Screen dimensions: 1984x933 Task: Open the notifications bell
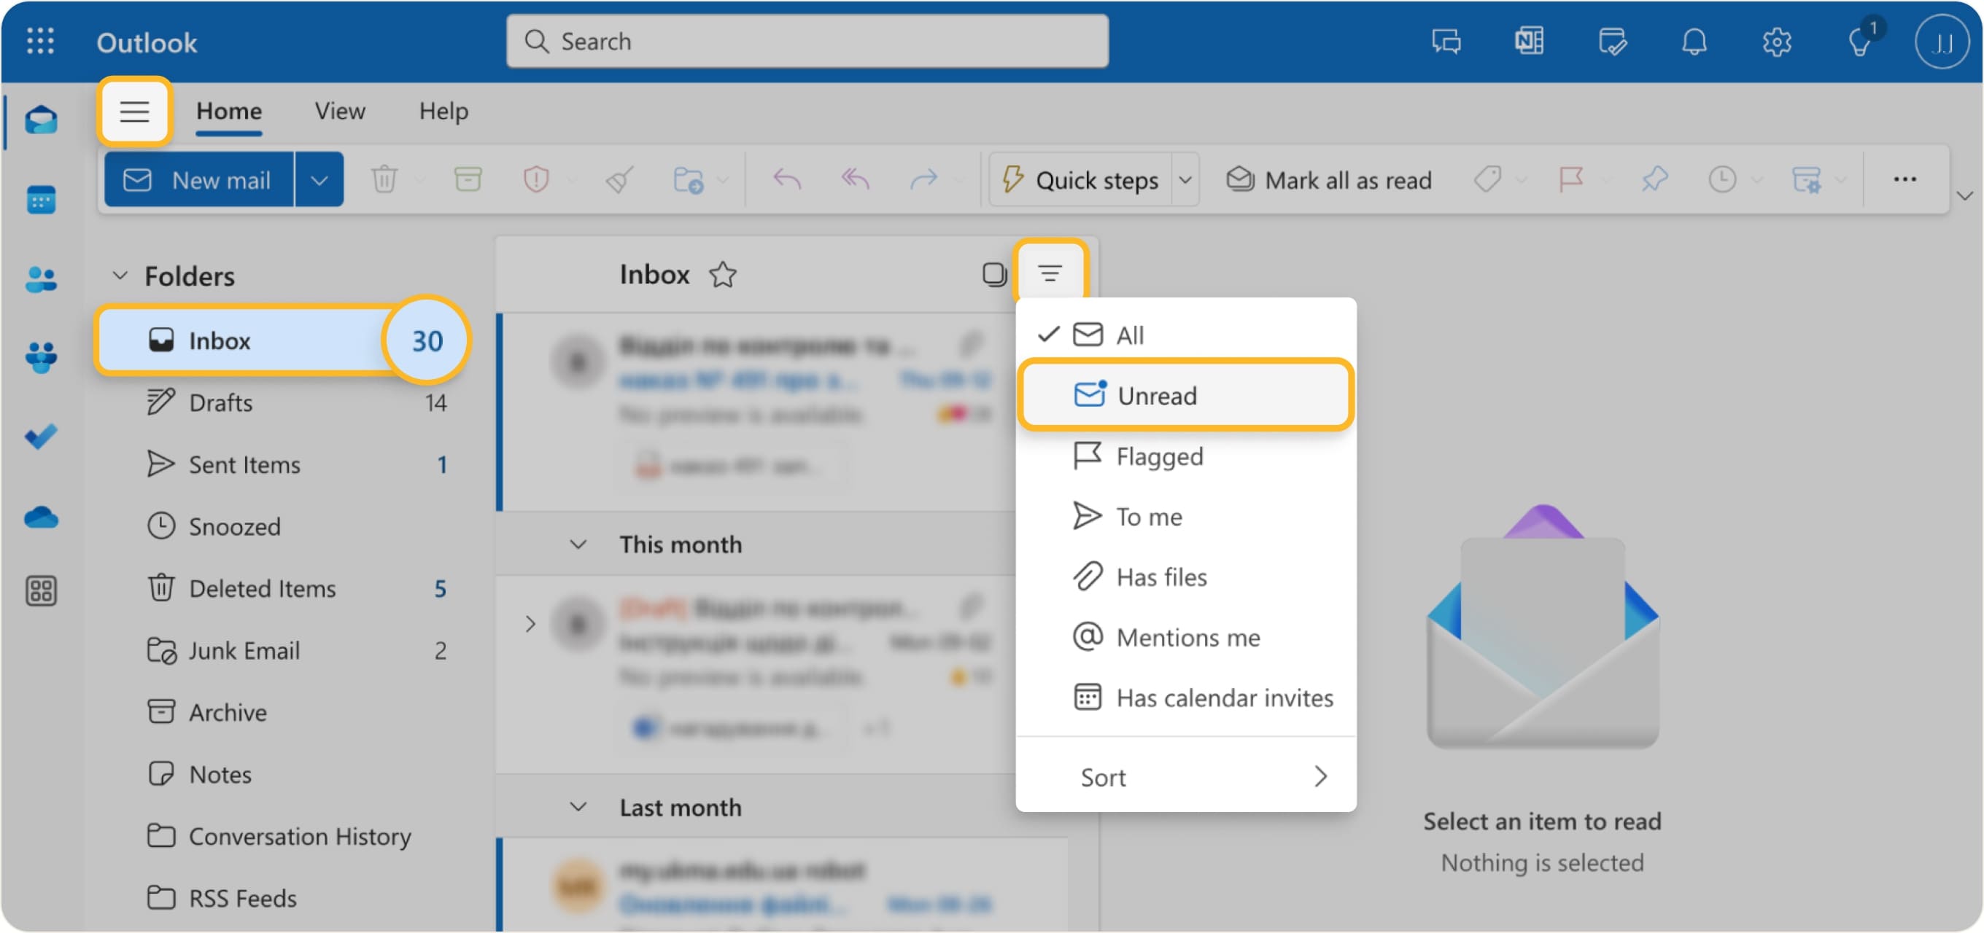tap(1694, 42)
